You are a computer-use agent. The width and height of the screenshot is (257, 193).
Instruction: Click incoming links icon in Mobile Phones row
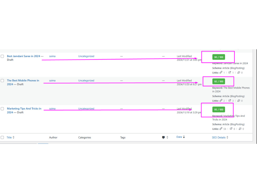(x=239, y=100)
